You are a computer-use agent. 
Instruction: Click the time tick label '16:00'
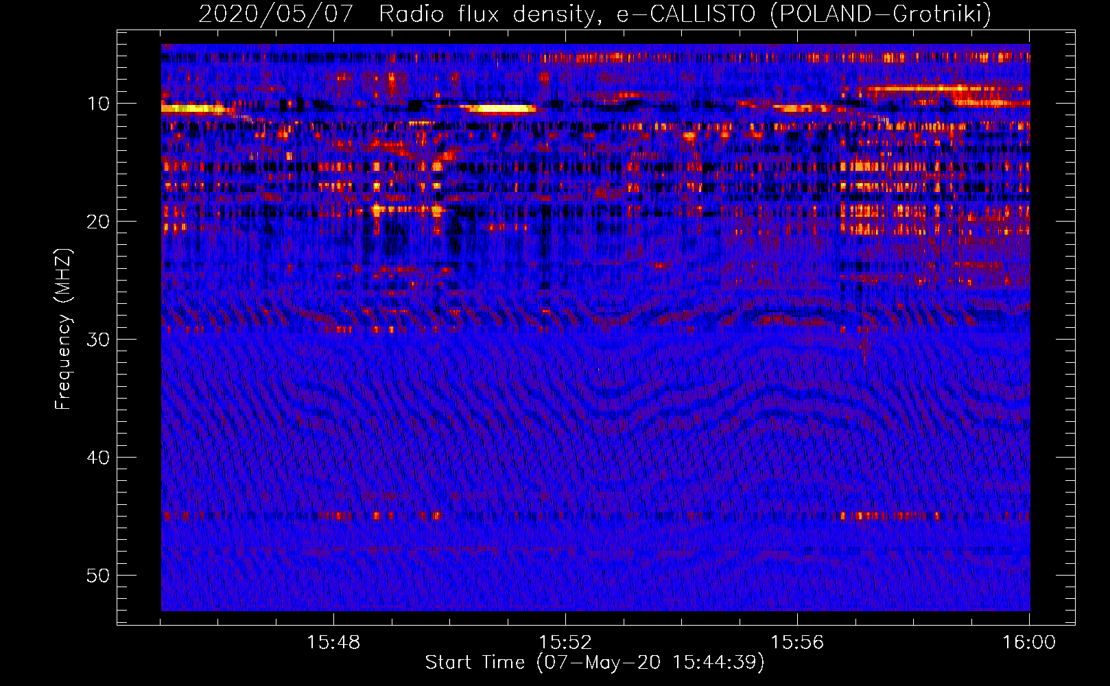(1029, 643)
